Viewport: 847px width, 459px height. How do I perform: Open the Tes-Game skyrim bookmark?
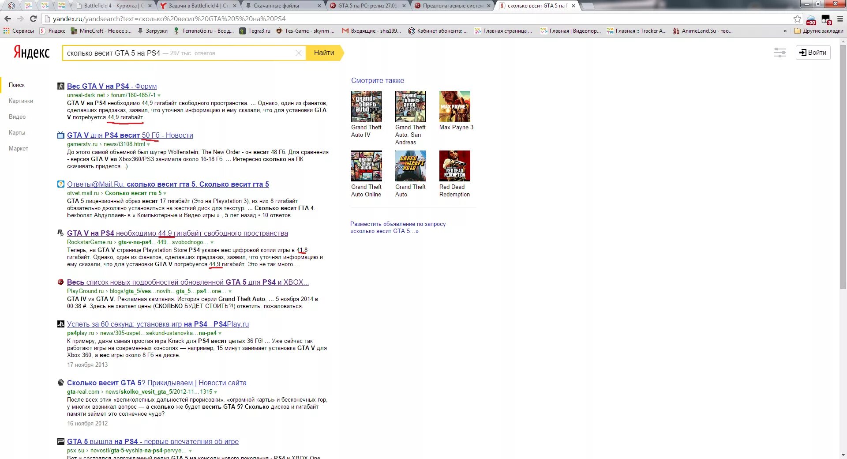tap(305, 31)
